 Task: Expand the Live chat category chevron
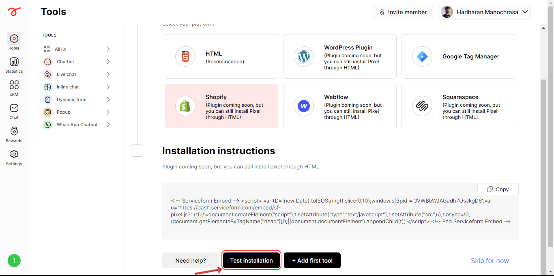(x=108, y=74)
